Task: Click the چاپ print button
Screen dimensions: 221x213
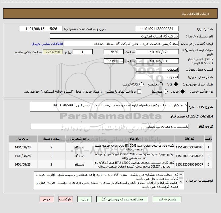Action: [85, 199]
